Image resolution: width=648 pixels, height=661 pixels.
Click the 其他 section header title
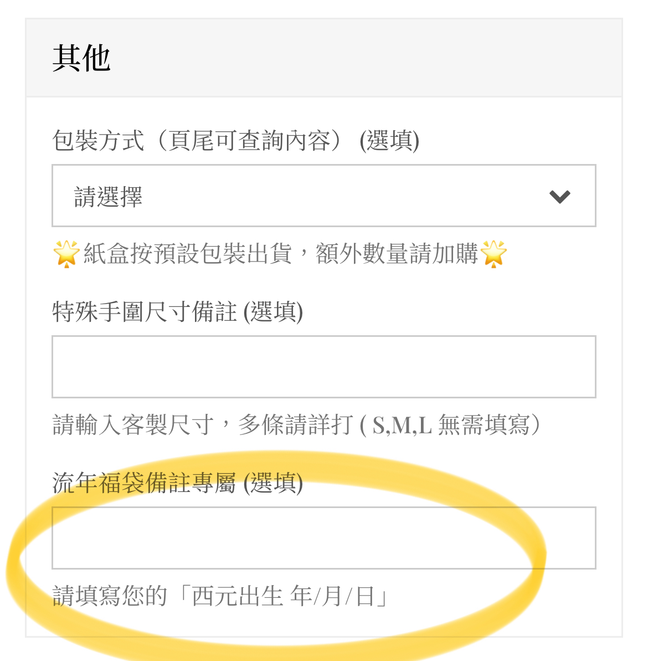81,58
